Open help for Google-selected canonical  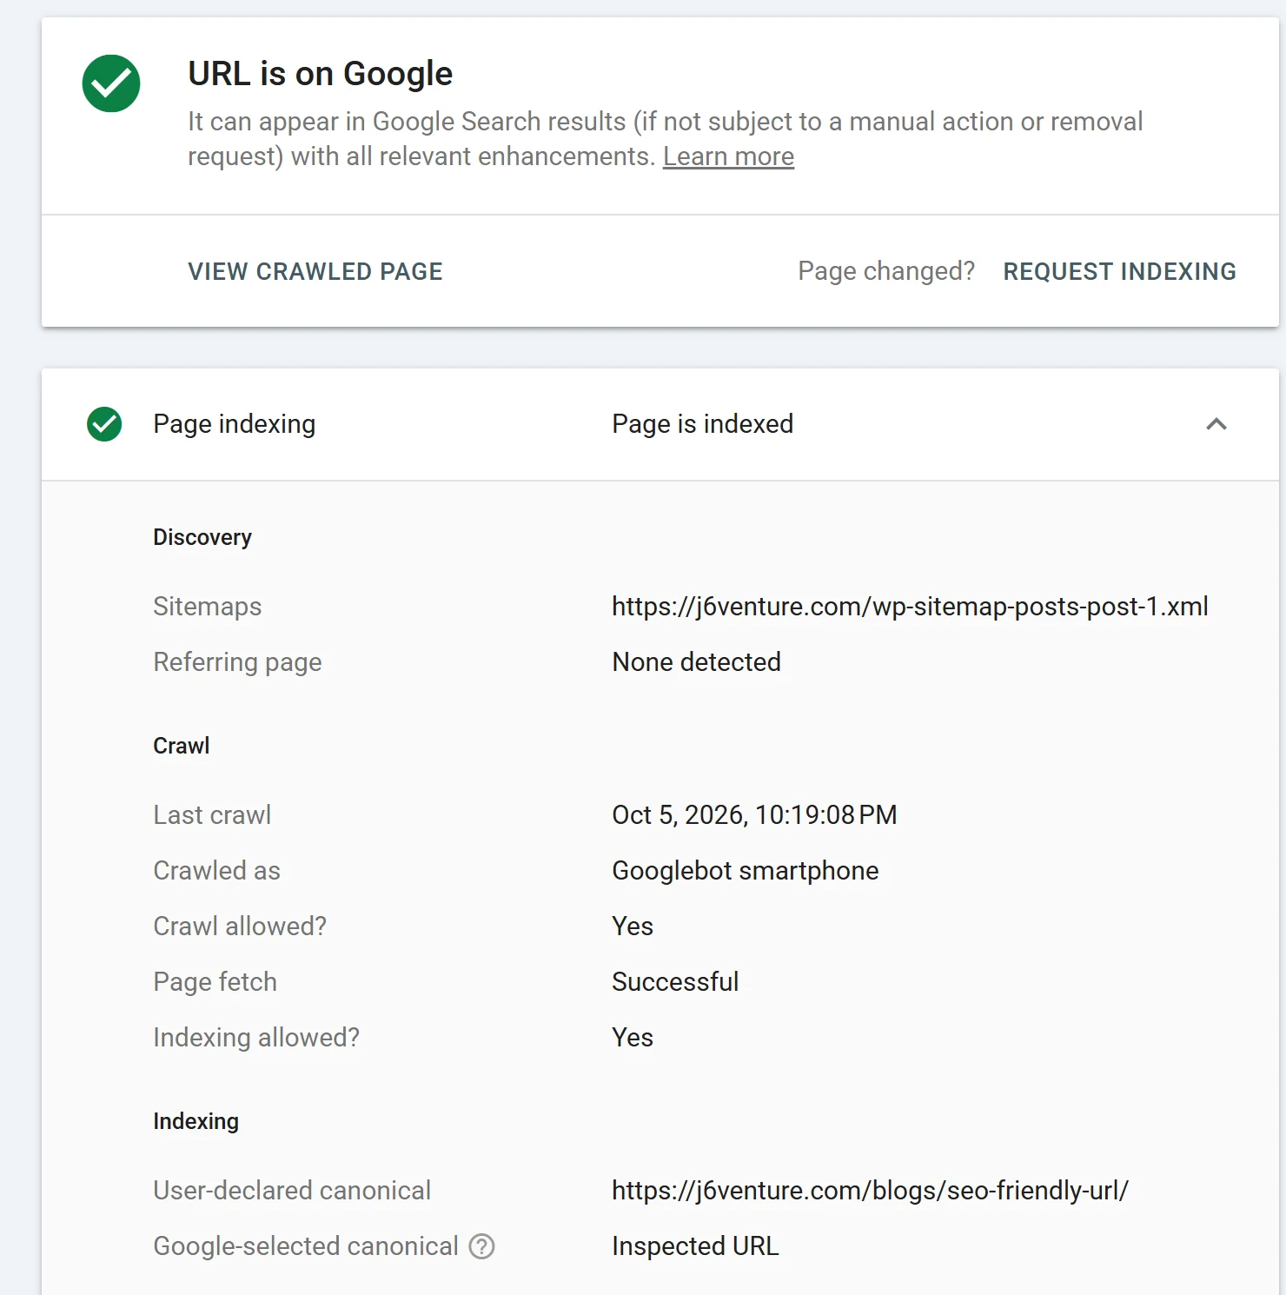(x=481, y=1246)
